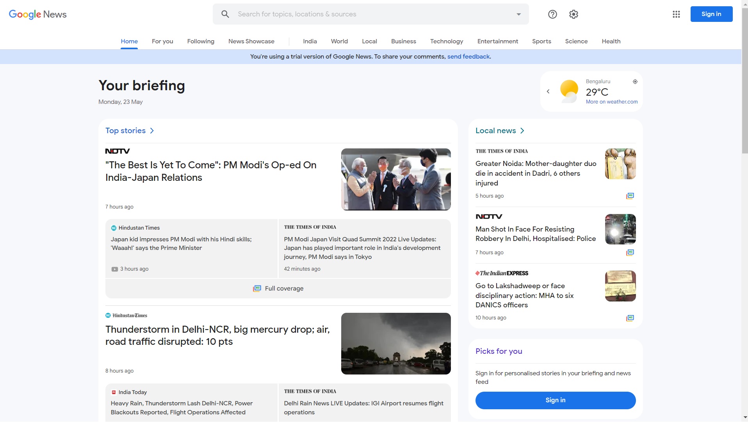Viewport: 748px width, 428px height.
Task: Click PM Modi Japan greeting photo
Action: 396,180
